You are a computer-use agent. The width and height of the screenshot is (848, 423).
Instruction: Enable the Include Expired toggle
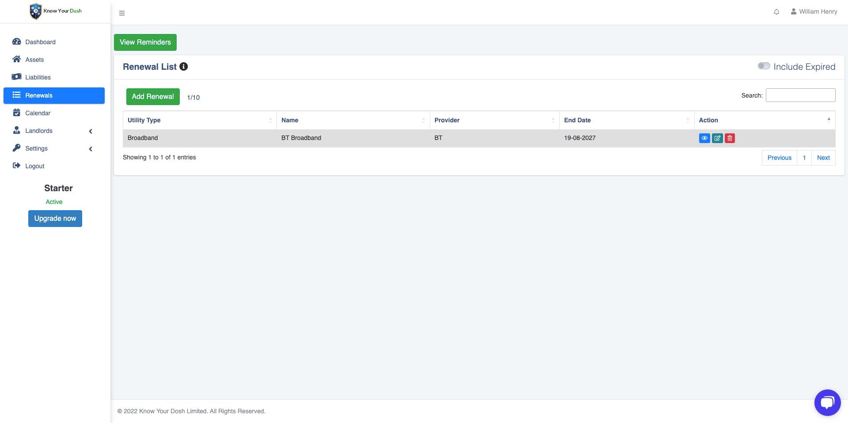click(764, 66)
